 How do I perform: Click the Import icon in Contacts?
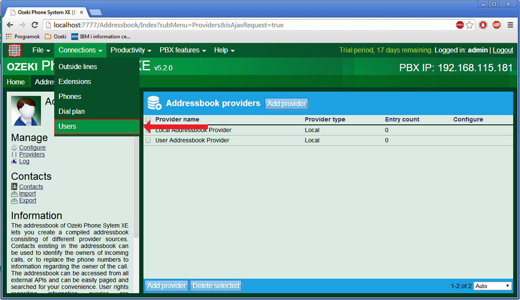click(x=15, y=194)
